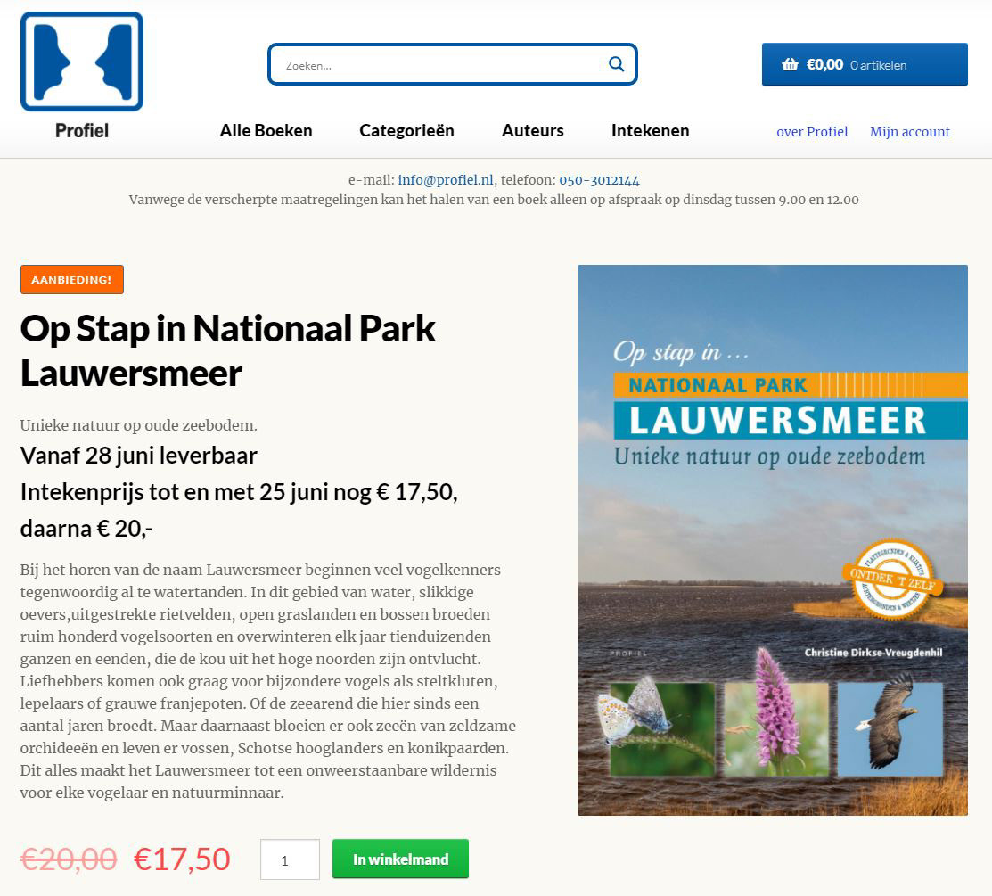Viewport: 992px width, 896px height.
Task: Go to the Categorieën menu item
Action: coord(406,130)
